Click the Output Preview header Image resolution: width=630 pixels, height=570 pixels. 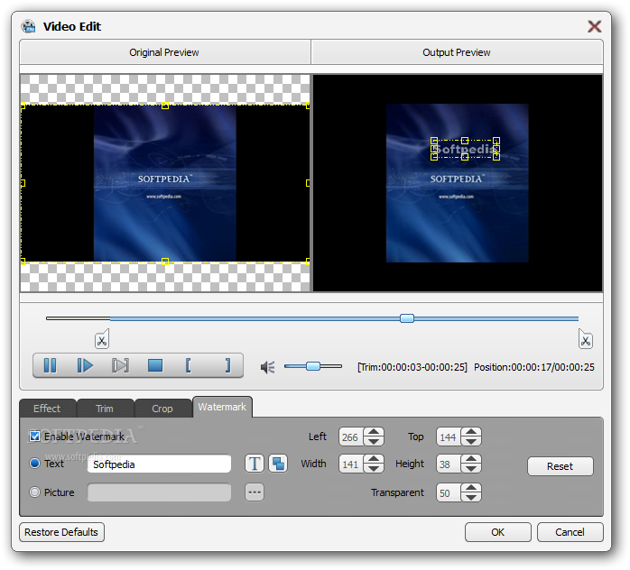[457, 52]
